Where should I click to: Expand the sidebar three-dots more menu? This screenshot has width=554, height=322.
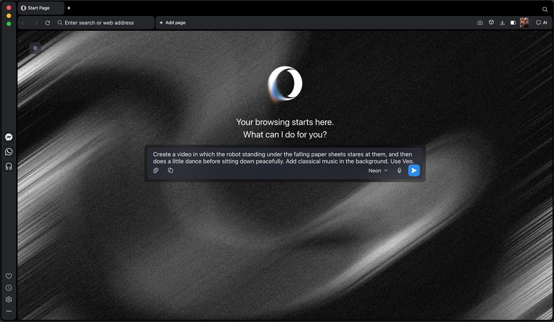9,311
